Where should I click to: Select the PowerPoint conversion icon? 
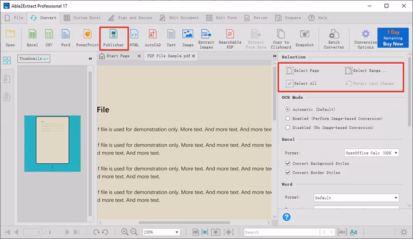click(x=87, y=38)
